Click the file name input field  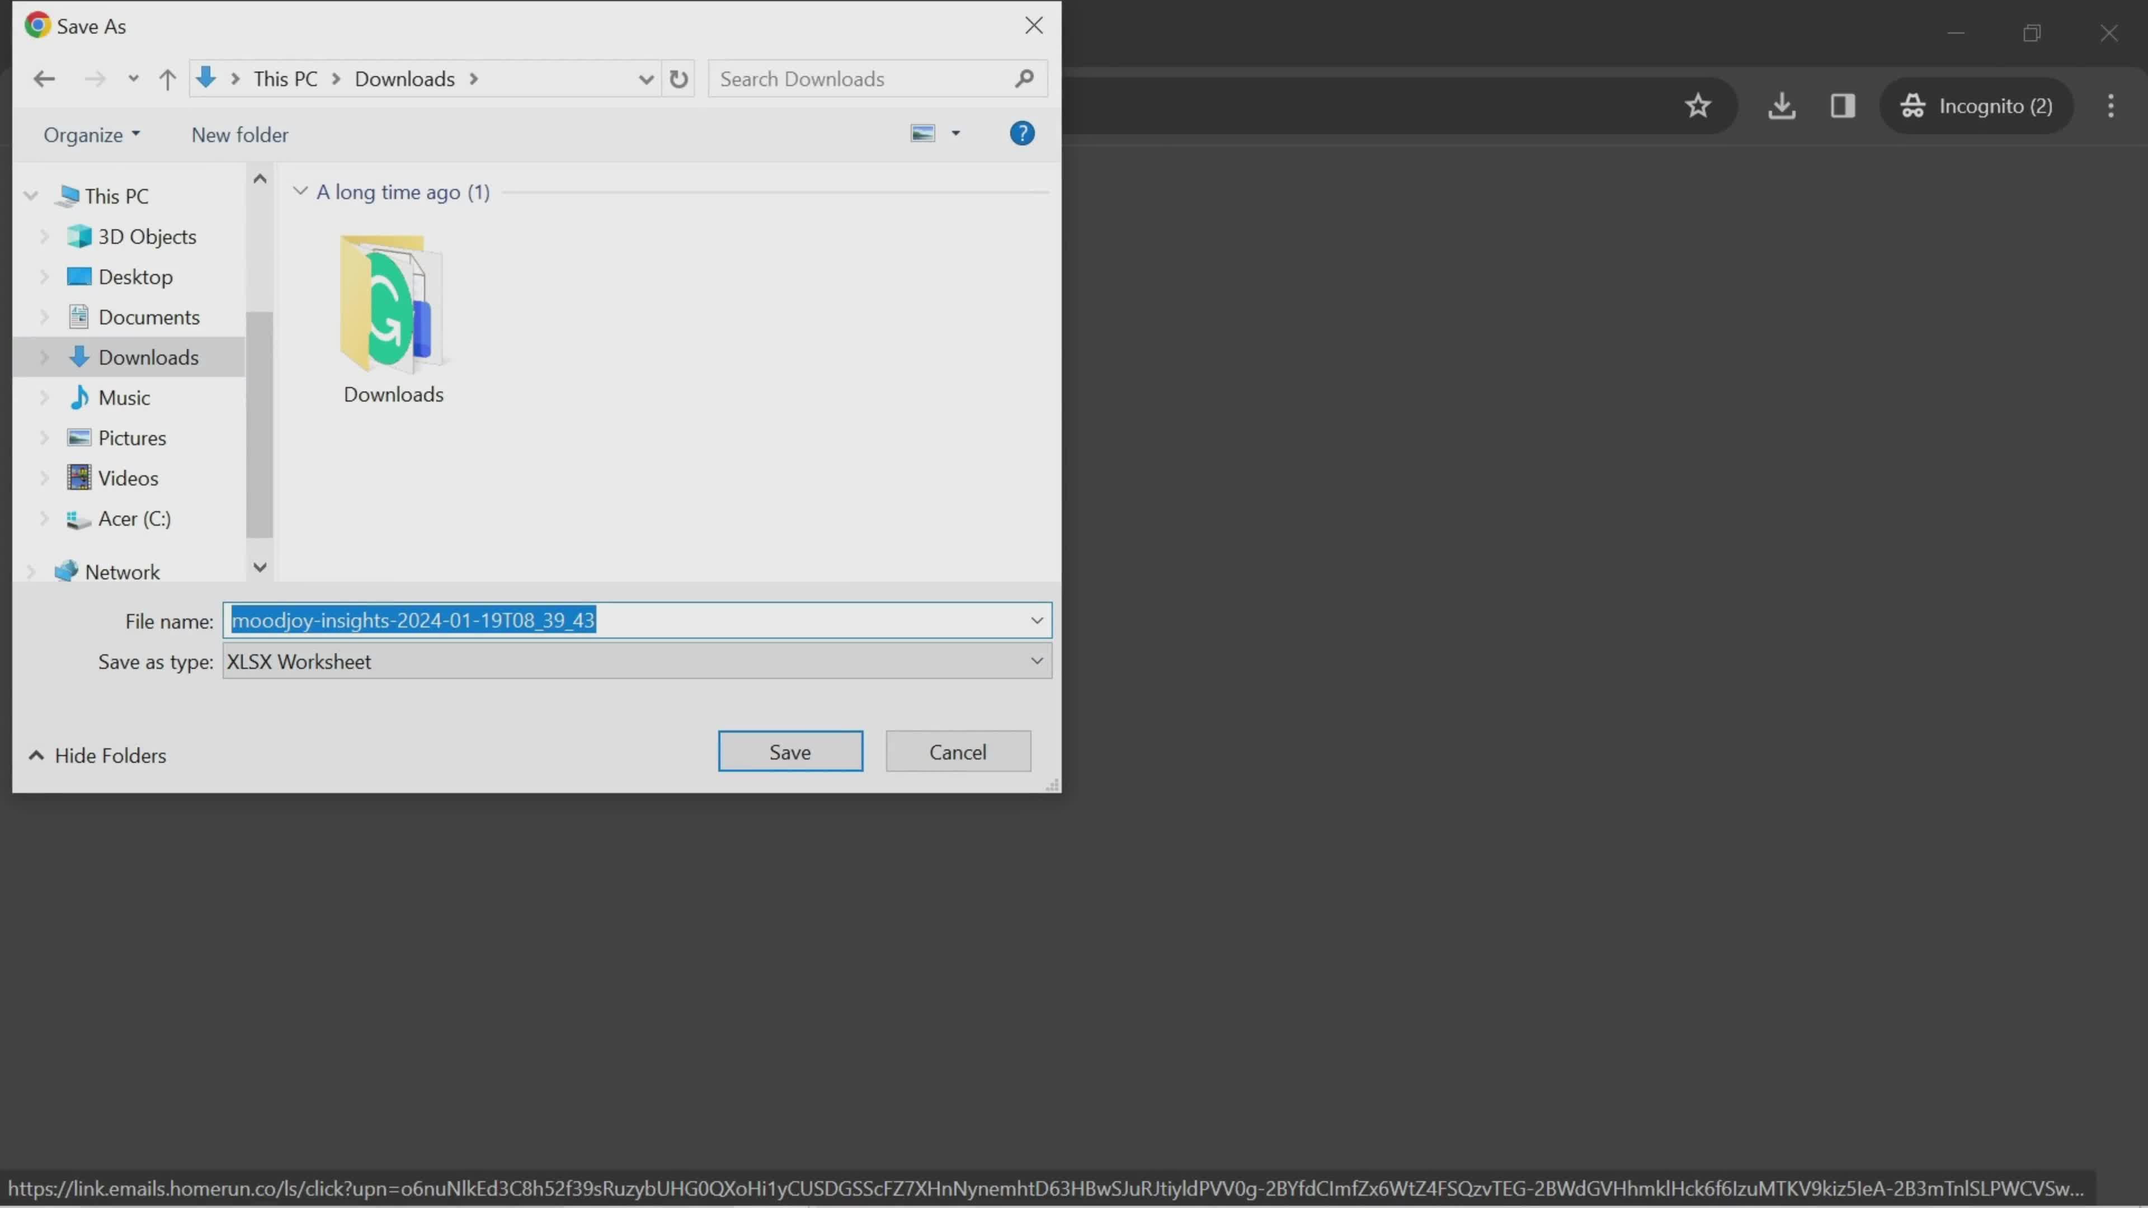(x=637, y=620)
